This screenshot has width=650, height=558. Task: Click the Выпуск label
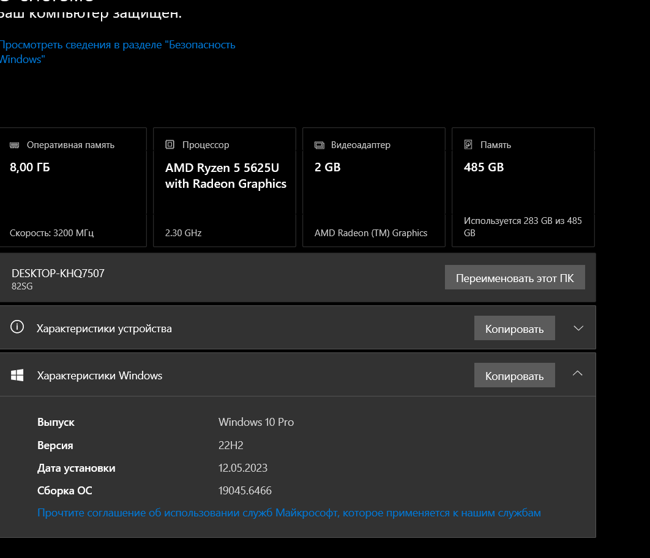(x=56, y=422)
